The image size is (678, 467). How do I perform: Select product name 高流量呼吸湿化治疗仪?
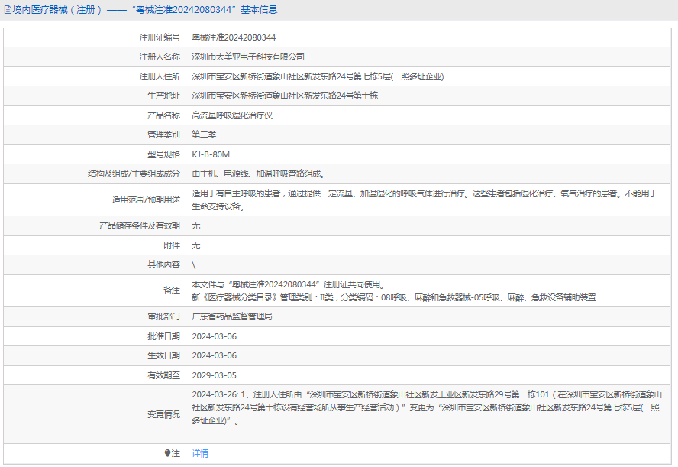point(232,115)
